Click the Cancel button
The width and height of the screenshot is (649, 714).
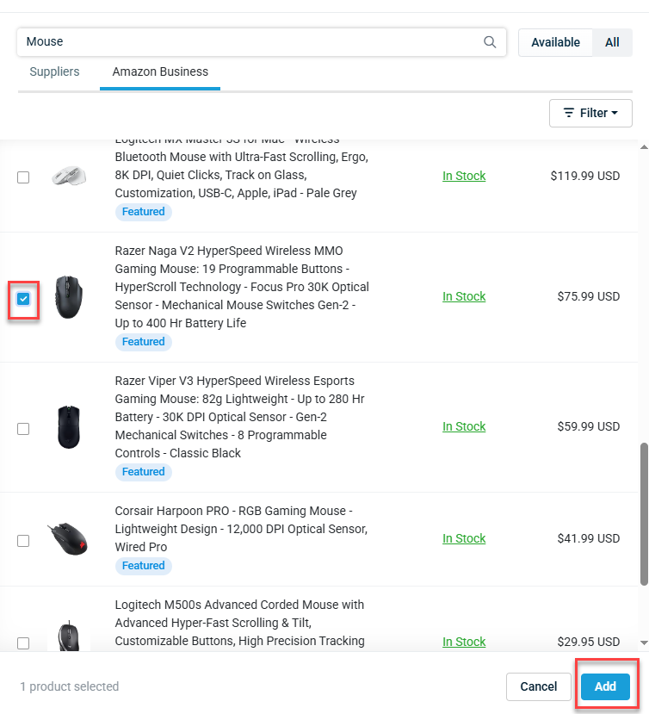click(539, 686)
